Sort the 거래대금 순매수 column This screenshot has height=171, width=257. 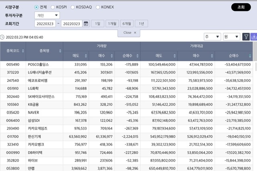pos(250,55)
